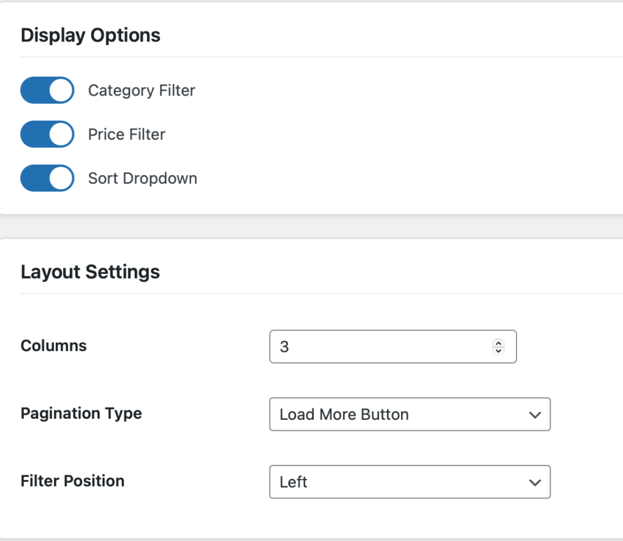This screenshot has width=623, height=541.
Task: Click the value 3 inside Columns field
Action: coord(284,347)
